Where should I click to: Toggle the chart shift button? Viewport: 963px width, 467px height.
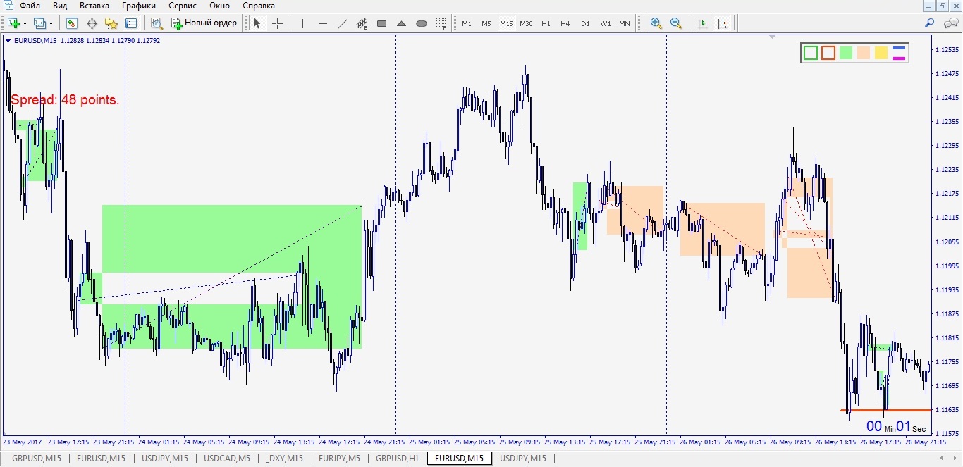click(722, 23)
